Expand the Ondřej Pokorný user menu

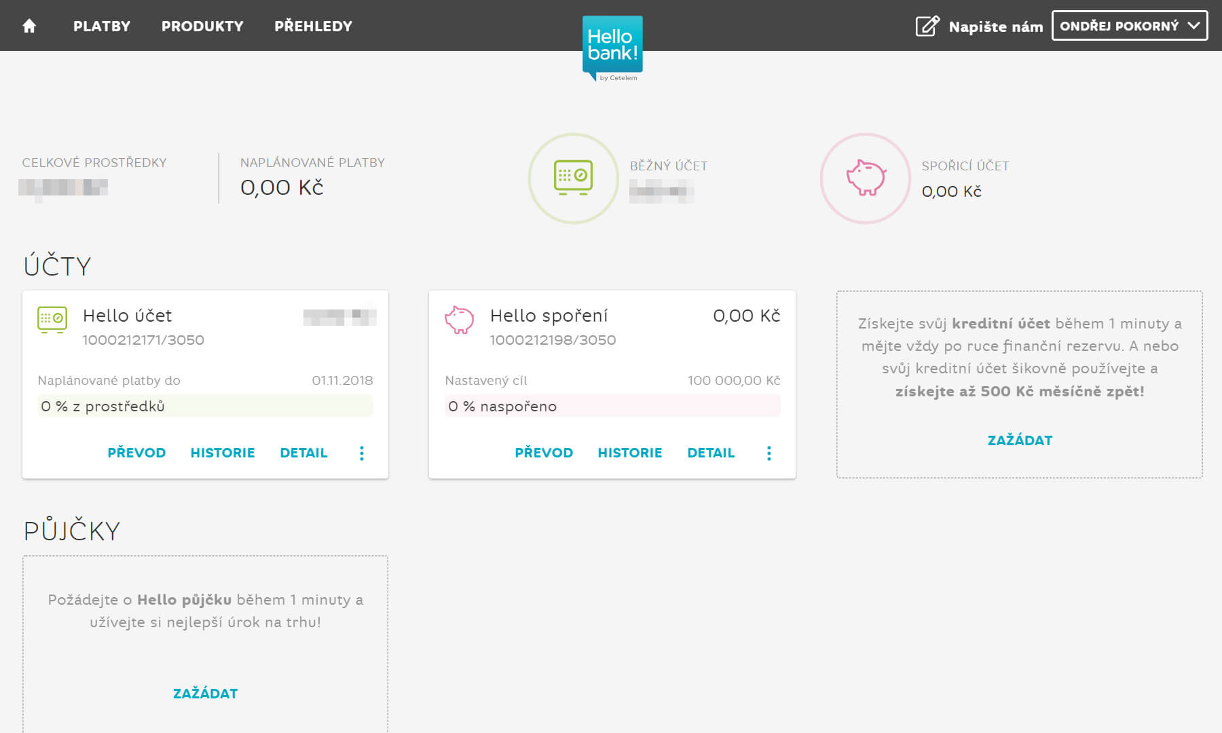[1130, 26]
